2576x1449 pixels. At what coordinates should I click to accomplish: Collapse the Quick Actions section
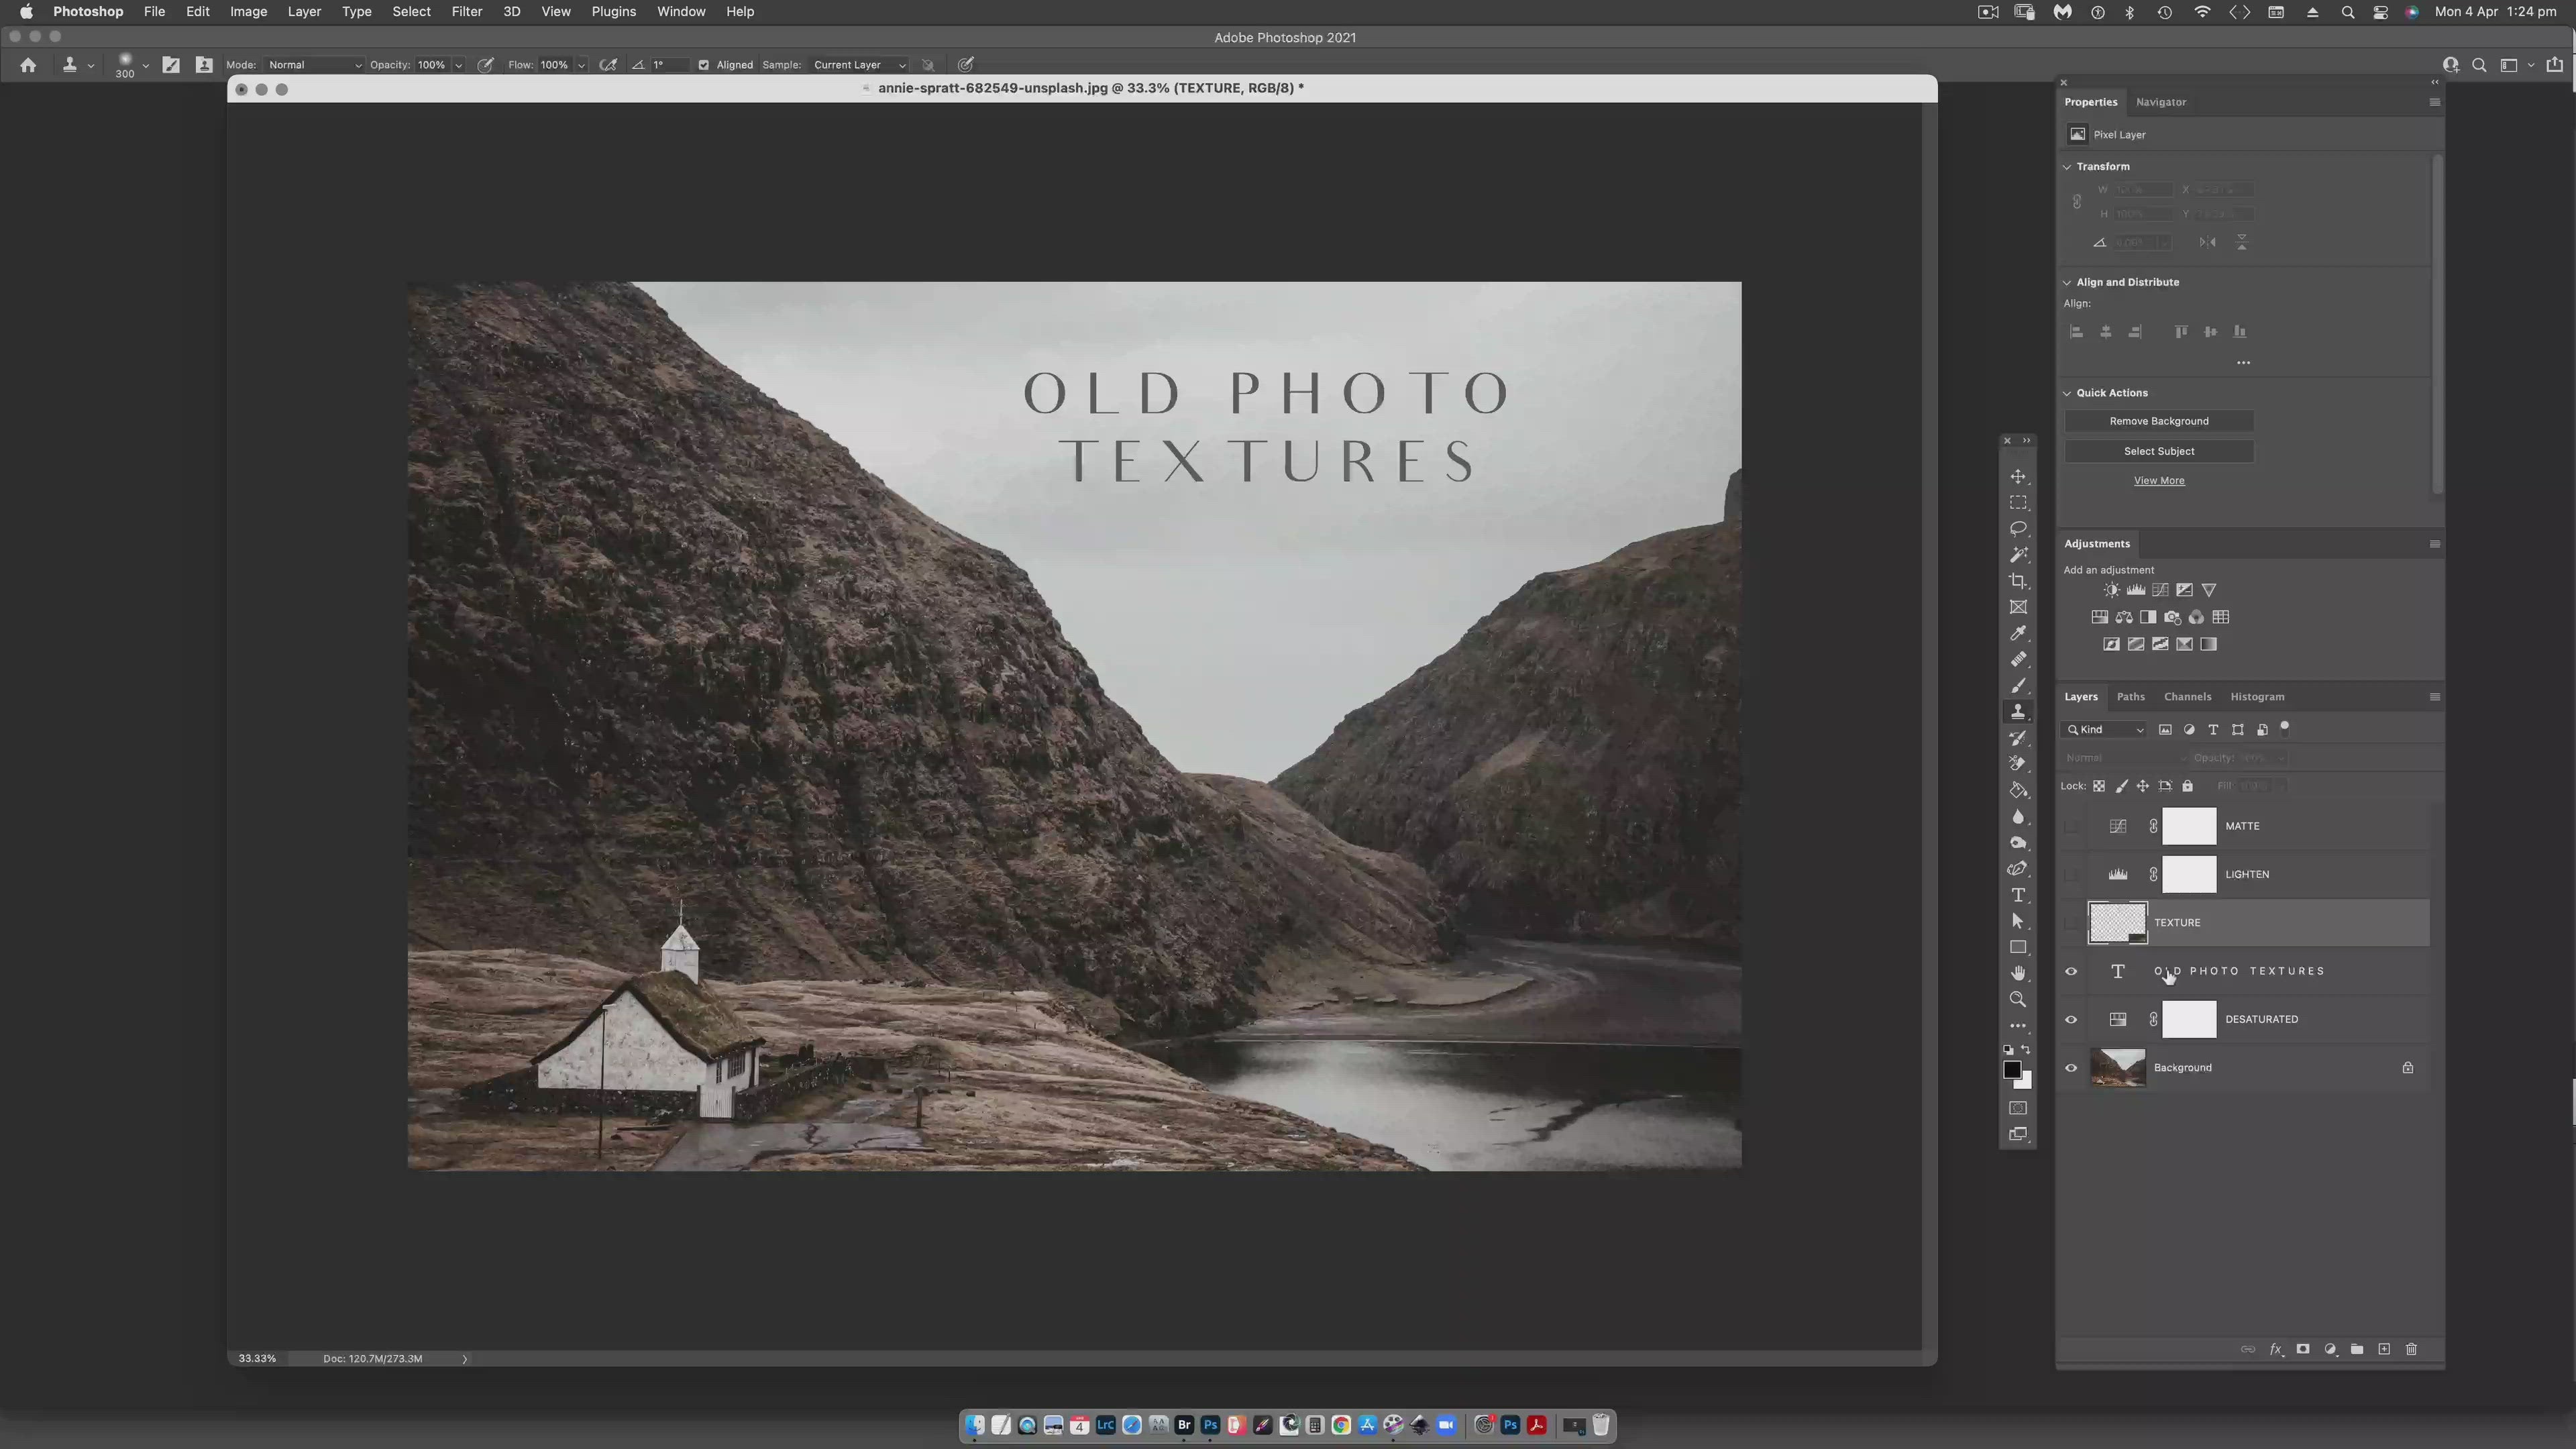click(2067, 393)
